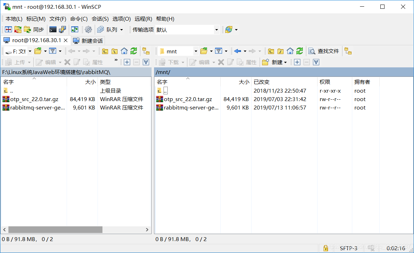Expand remote back history dropdown arrow
The height and width of the screenshot is (253, 414).
245,51
